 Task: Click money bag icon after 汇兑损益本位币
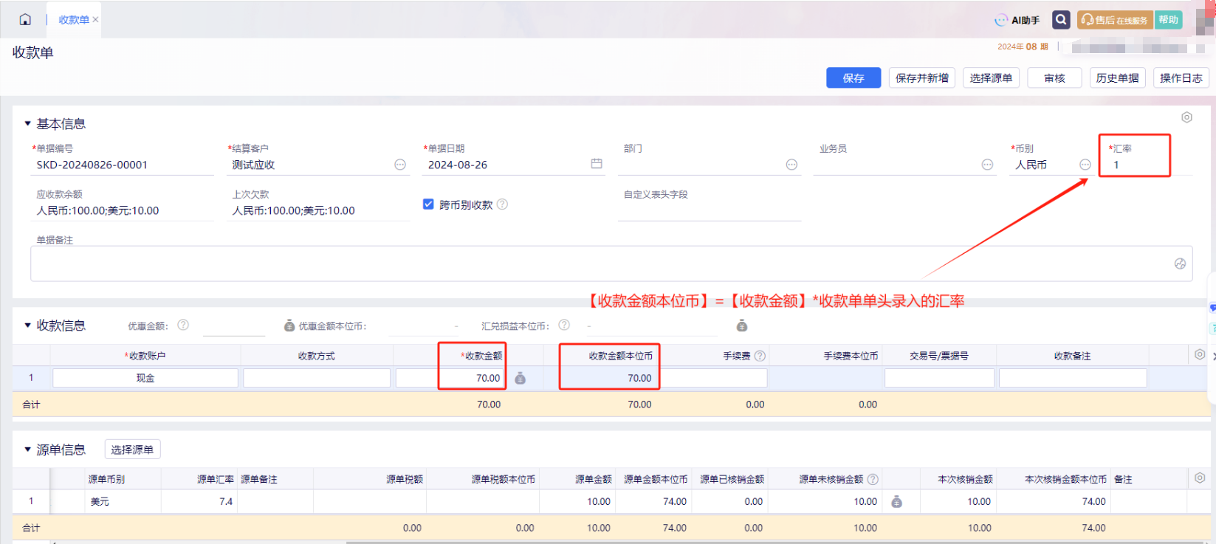pos(742,326)
